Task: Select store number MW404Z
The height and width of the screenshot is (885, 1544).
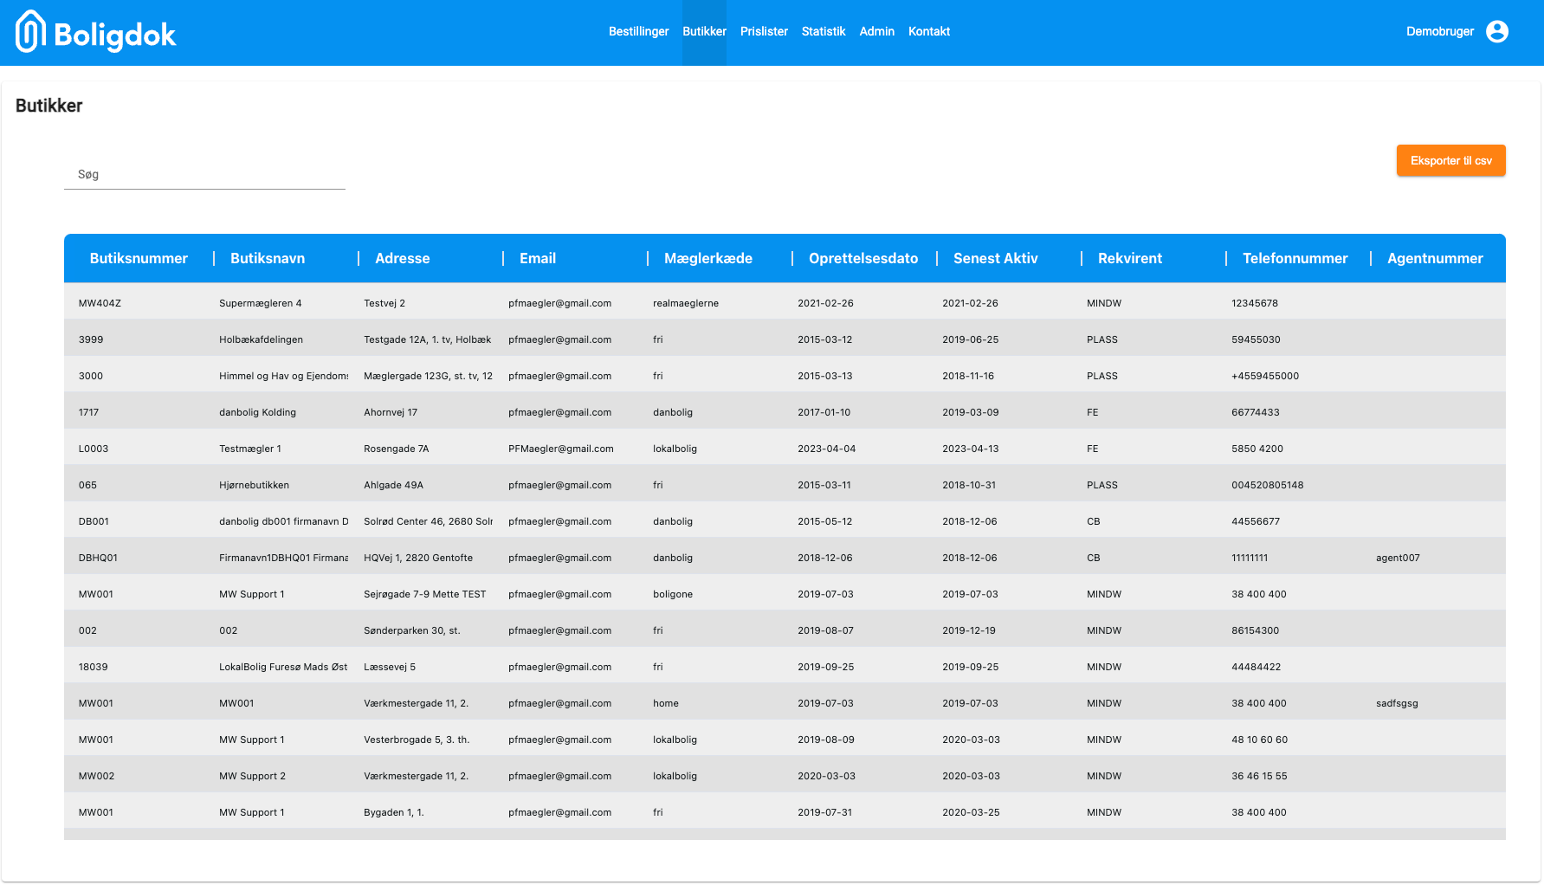Action: (x=100, y=303)
